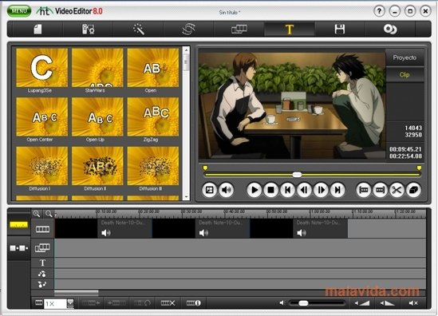Click the preview seek slider handle
This screenshot has width=438, height=316.
(x=297, y=175)
